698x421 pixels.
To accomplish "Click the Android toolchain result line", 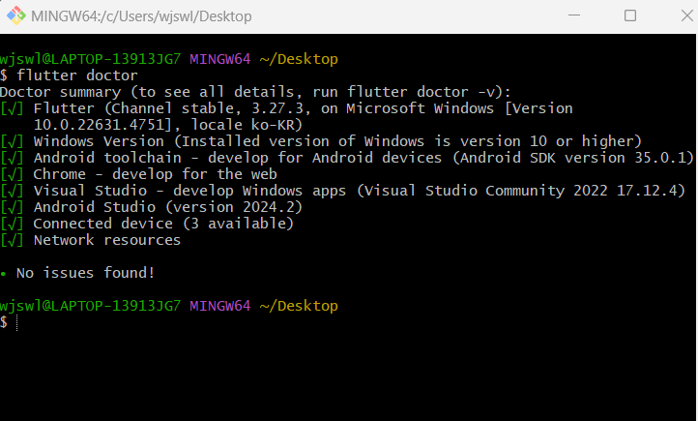I will tap(347, 158).
